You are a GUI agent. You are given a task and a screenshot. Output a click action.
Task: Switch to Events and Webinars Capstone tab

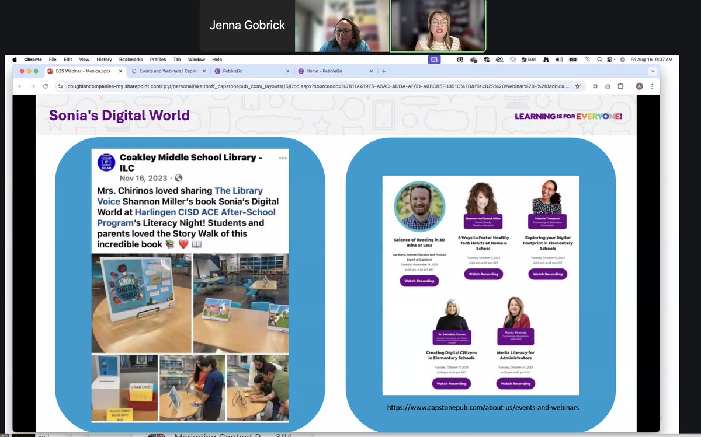click(x=169, y=71)
